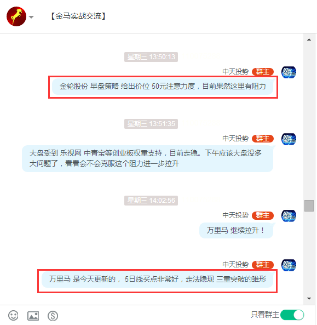Click the send image icon

33,316
